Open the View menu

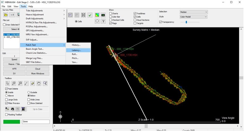[16, 6]
